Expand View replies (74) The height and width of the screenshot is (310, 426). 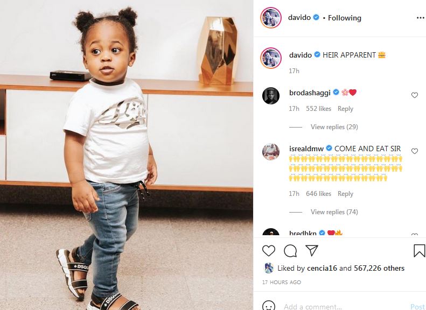(334, 212)
